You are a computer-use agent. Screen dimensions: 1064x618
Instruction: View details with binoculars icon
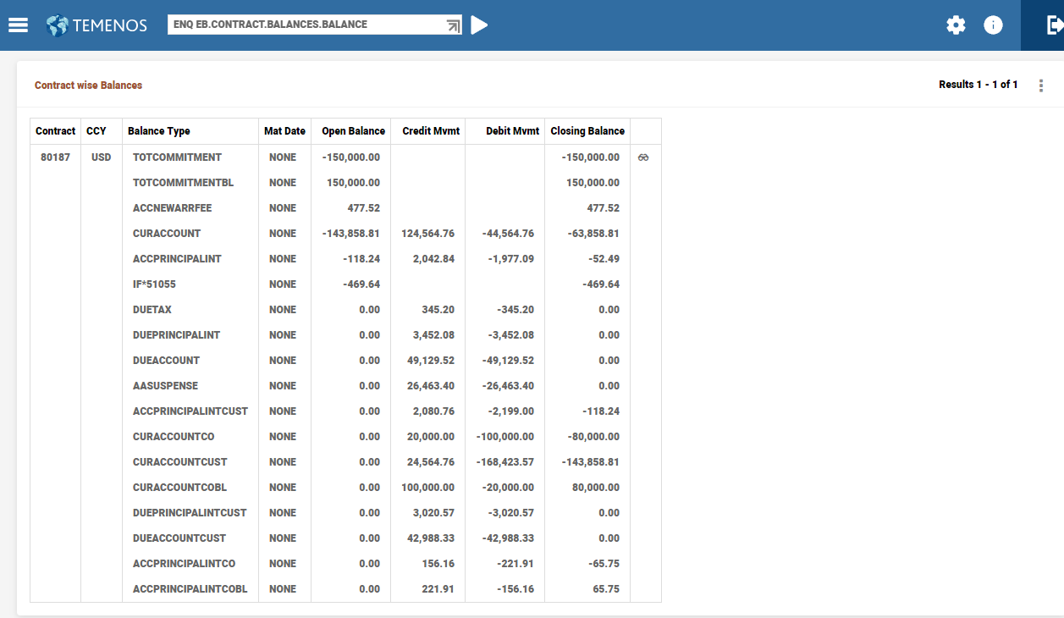643,157
